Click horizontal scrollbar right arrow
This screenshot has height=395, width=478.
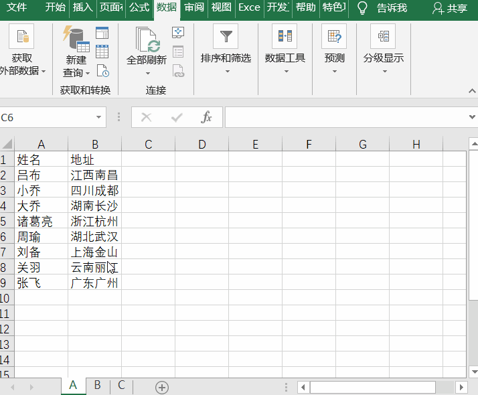click(461, 388)
